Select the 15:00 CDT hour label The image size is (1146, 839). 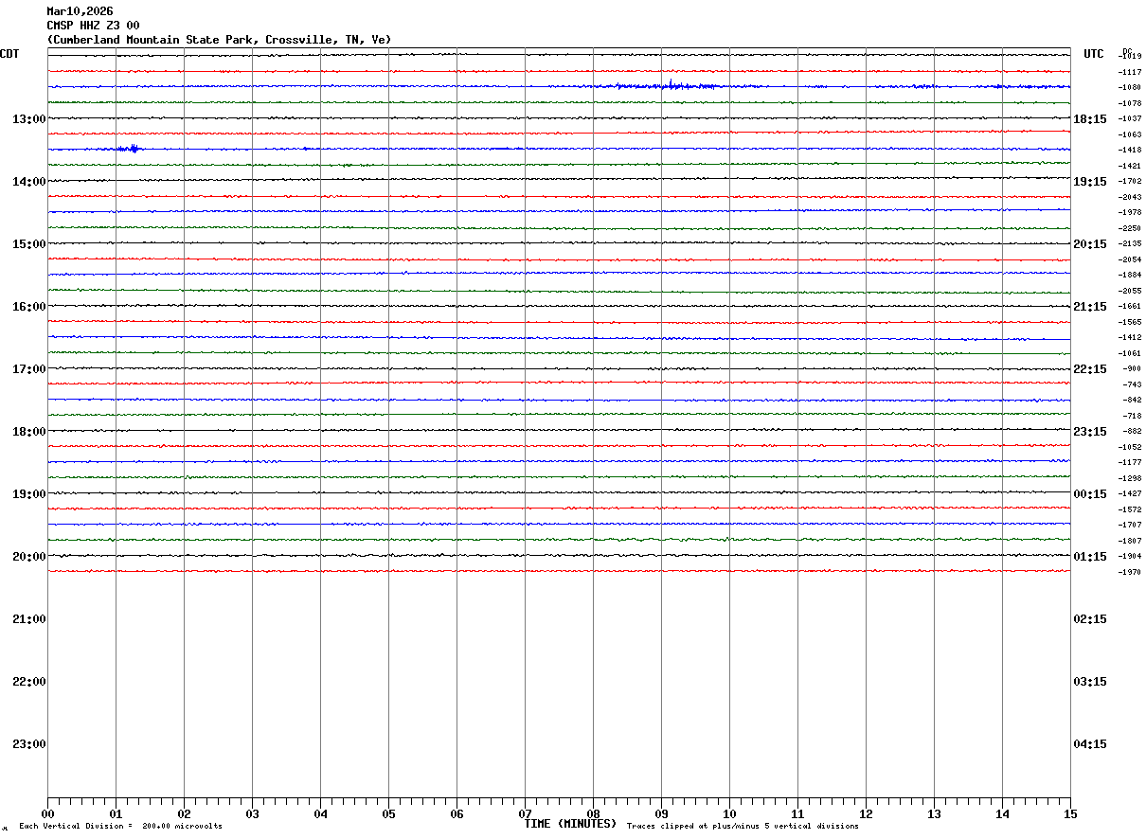28,244
